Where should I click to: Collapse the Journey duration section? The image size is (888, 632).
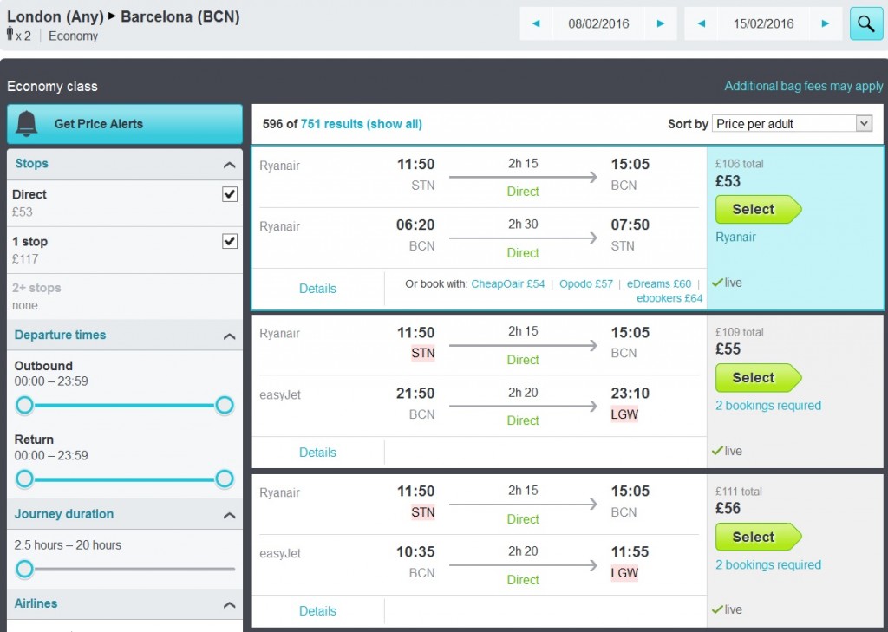click(x=229, y=515)
